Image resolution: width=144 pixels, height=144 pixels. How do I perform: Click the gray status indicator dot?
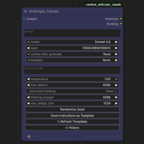coord(29,136)
